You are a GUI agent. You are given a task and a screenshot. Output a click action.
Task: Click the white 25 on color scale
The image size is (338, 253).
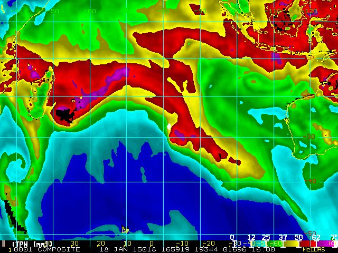(266, 237)
